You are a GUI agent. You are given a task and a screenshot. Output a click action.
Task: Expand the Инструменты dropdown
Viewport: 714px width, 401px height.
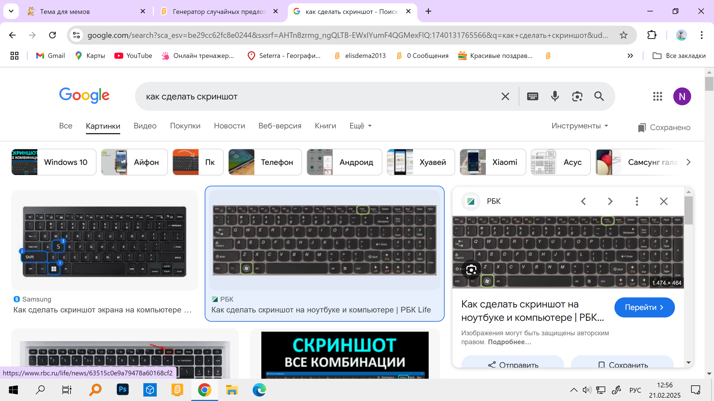(x=580, y=126)
